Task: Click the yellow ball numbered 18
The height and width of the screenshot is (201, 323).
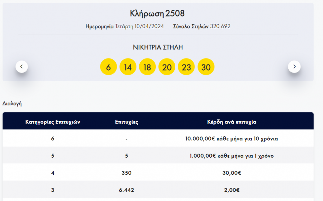Action: pos(147,67)
